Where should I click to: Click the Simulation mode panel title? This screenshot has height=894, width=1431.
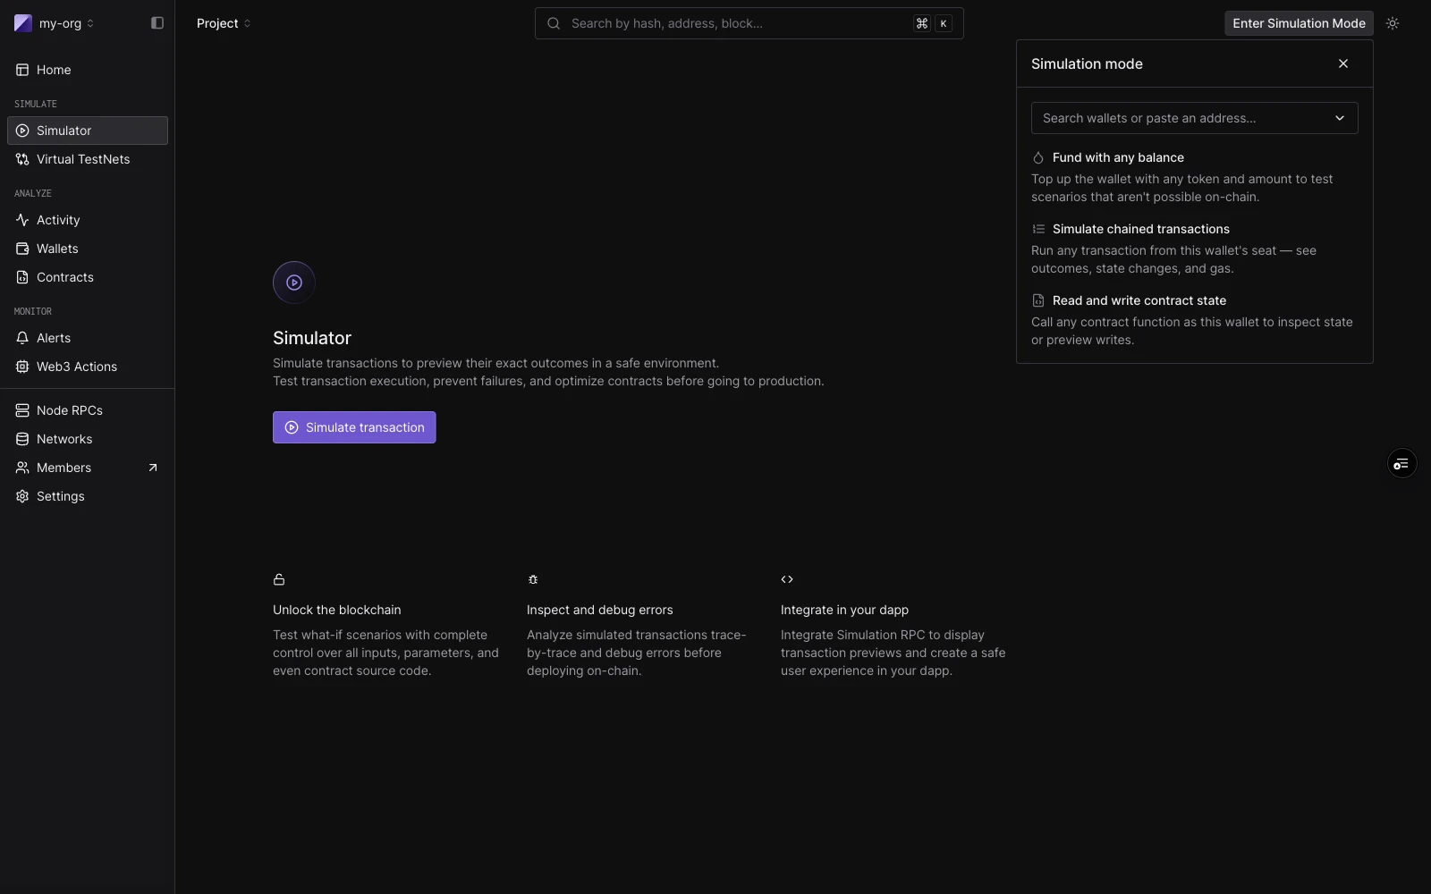click(1087, 63)
